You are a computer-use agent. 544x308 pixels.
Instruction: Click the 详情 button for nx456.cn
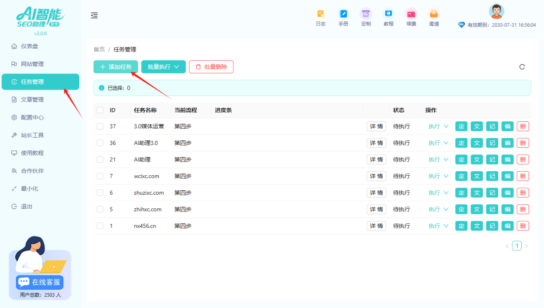point(376,226)
